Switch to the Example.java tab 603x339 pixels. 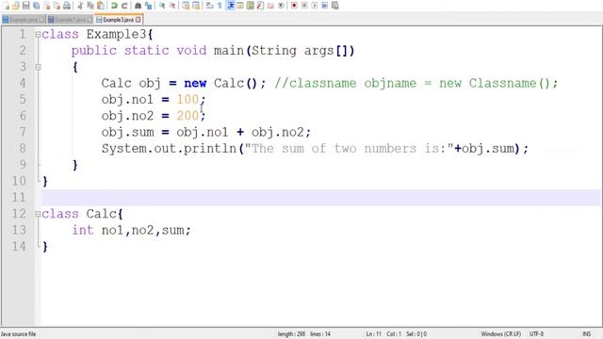coord(24,20)
